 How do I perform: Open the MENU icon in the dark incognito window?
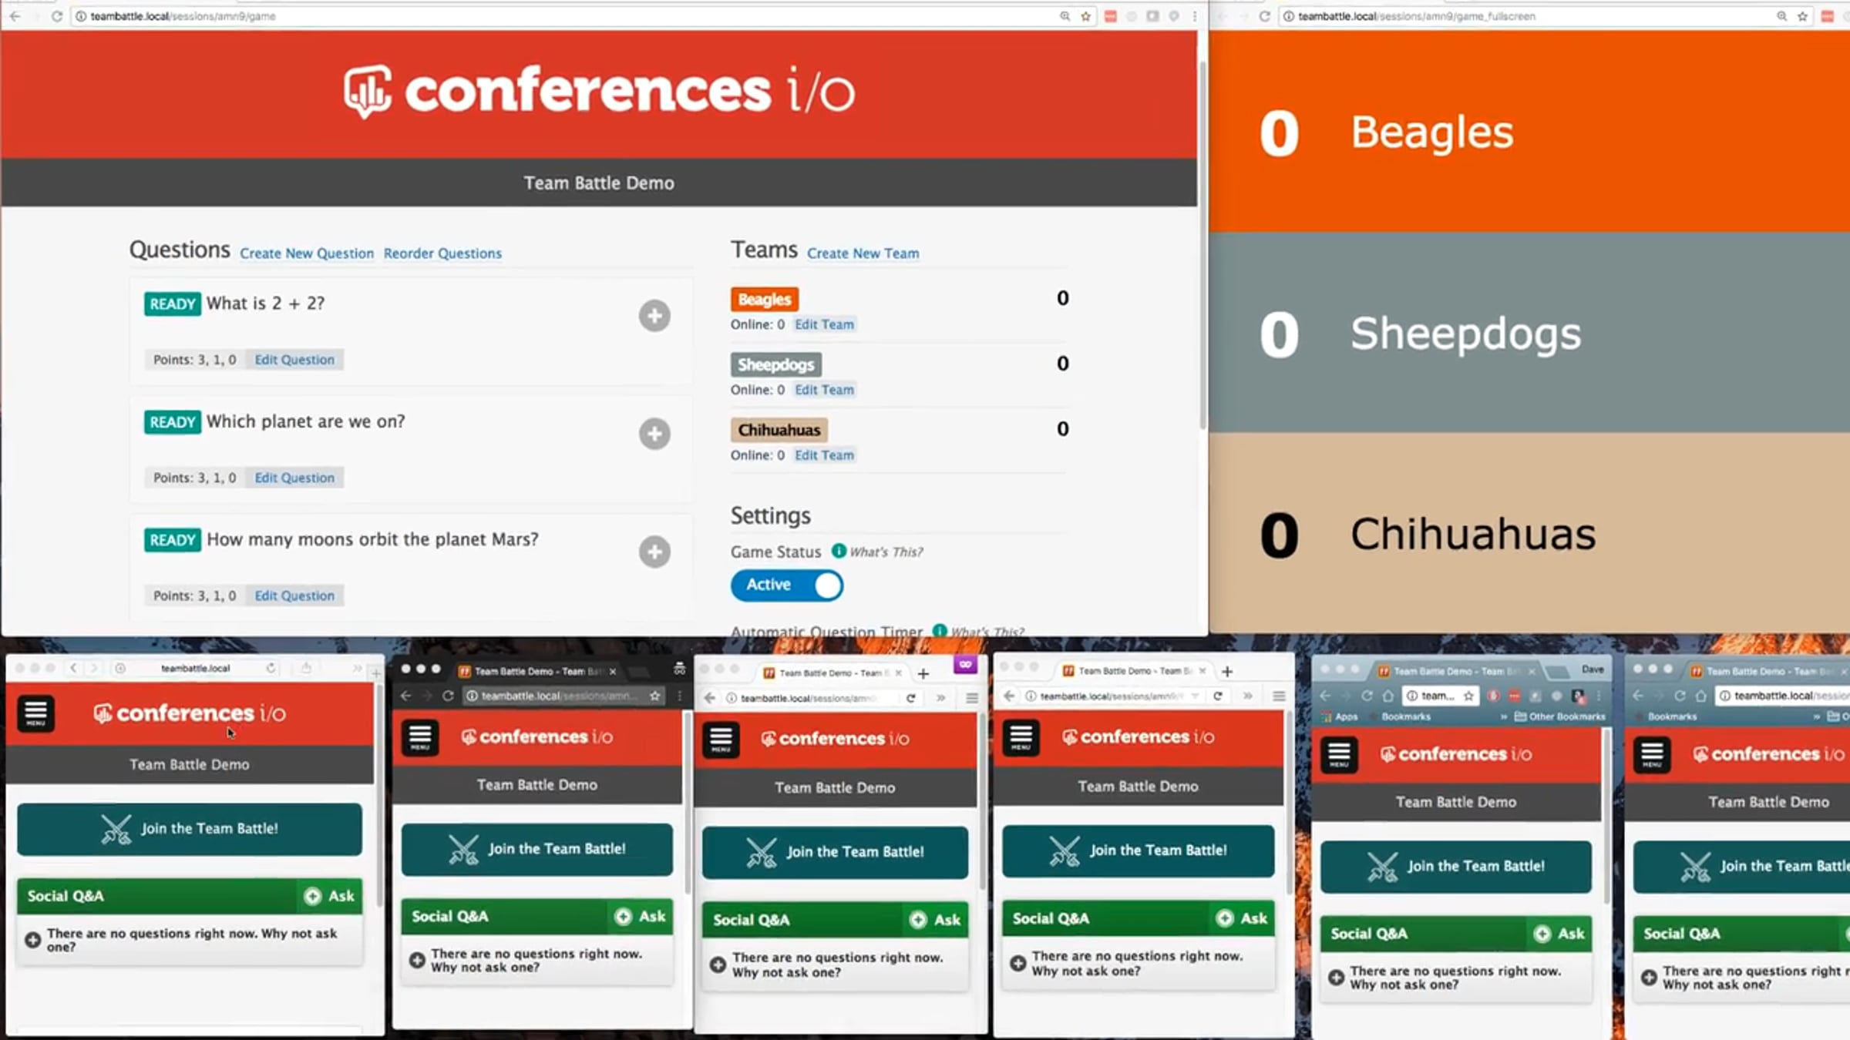pyautogui.click(x=420, y=737)
